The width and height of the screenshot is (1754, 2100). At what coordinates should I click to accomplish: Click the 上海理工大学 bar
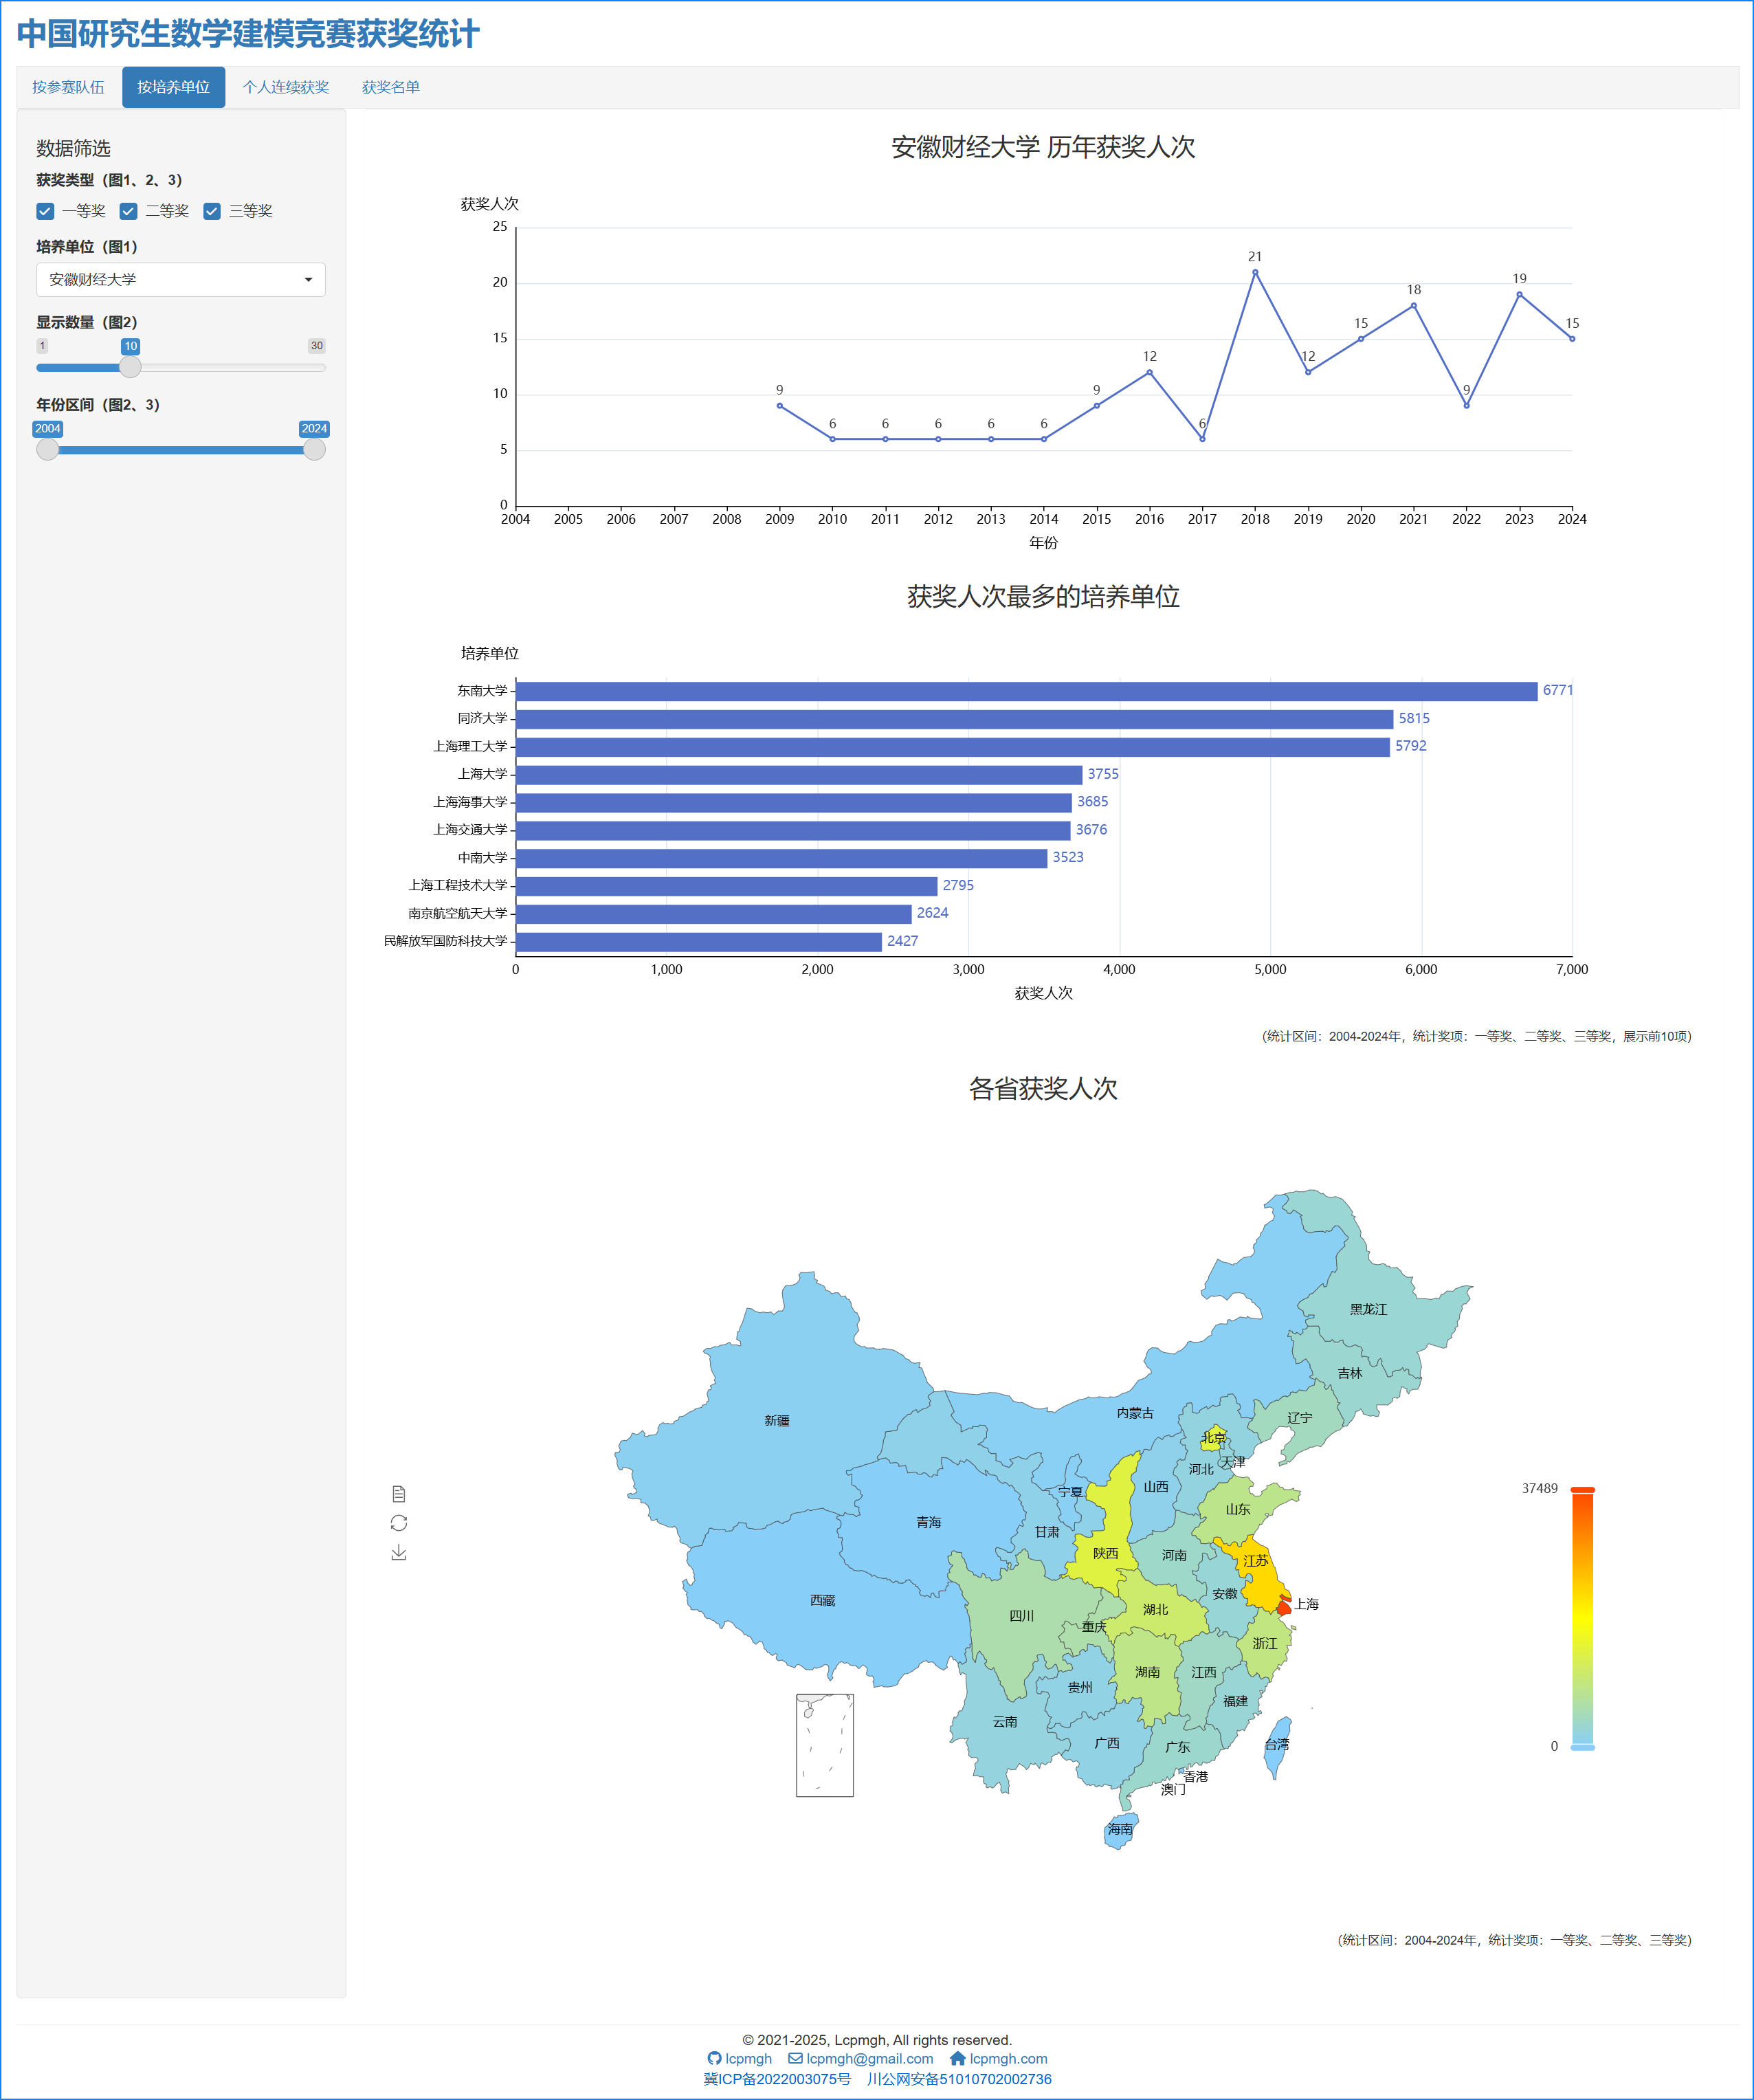click(x=952, y=747)
